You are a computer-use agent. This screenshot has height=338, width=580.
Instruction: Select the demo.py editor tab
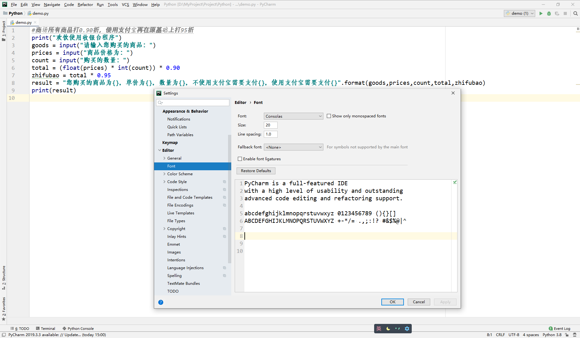pos(24,23)
